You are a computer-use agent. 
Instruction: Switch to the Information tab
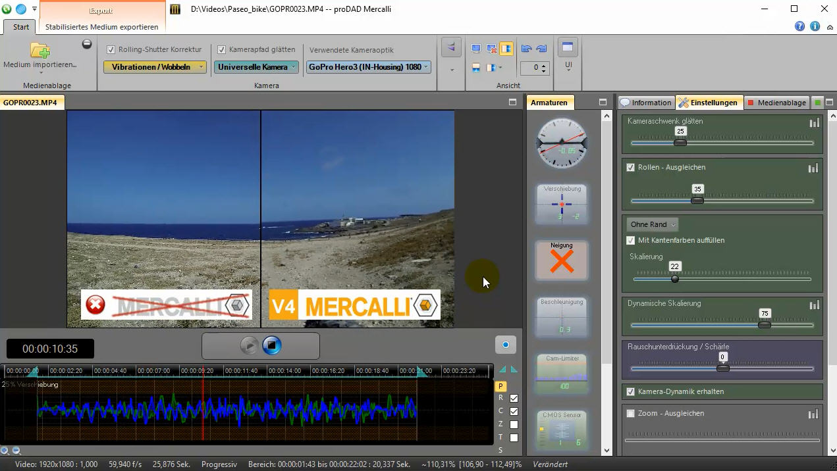646,103
